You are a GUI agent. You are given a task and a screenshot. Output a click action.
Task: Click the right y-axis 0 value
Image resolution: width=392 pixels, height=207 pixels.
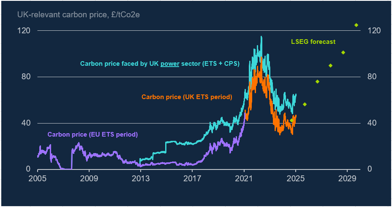click(369, 169)
